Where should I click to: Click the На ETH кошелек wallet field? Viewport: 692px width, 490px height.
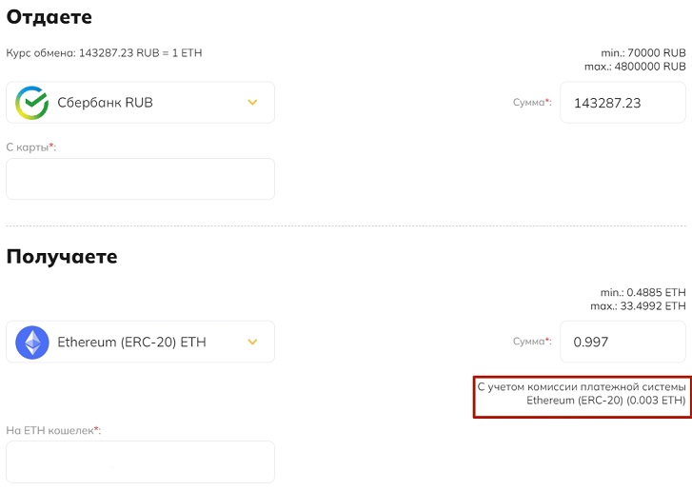(140, 461)
